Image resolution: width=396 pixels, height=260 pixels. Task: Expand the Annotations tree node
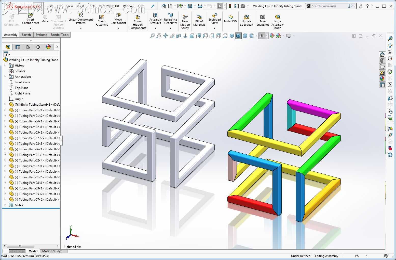click(5, 77)
